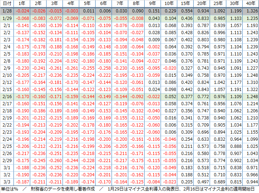
Task: Select the 10年 column header
Action: coord(169,4)
